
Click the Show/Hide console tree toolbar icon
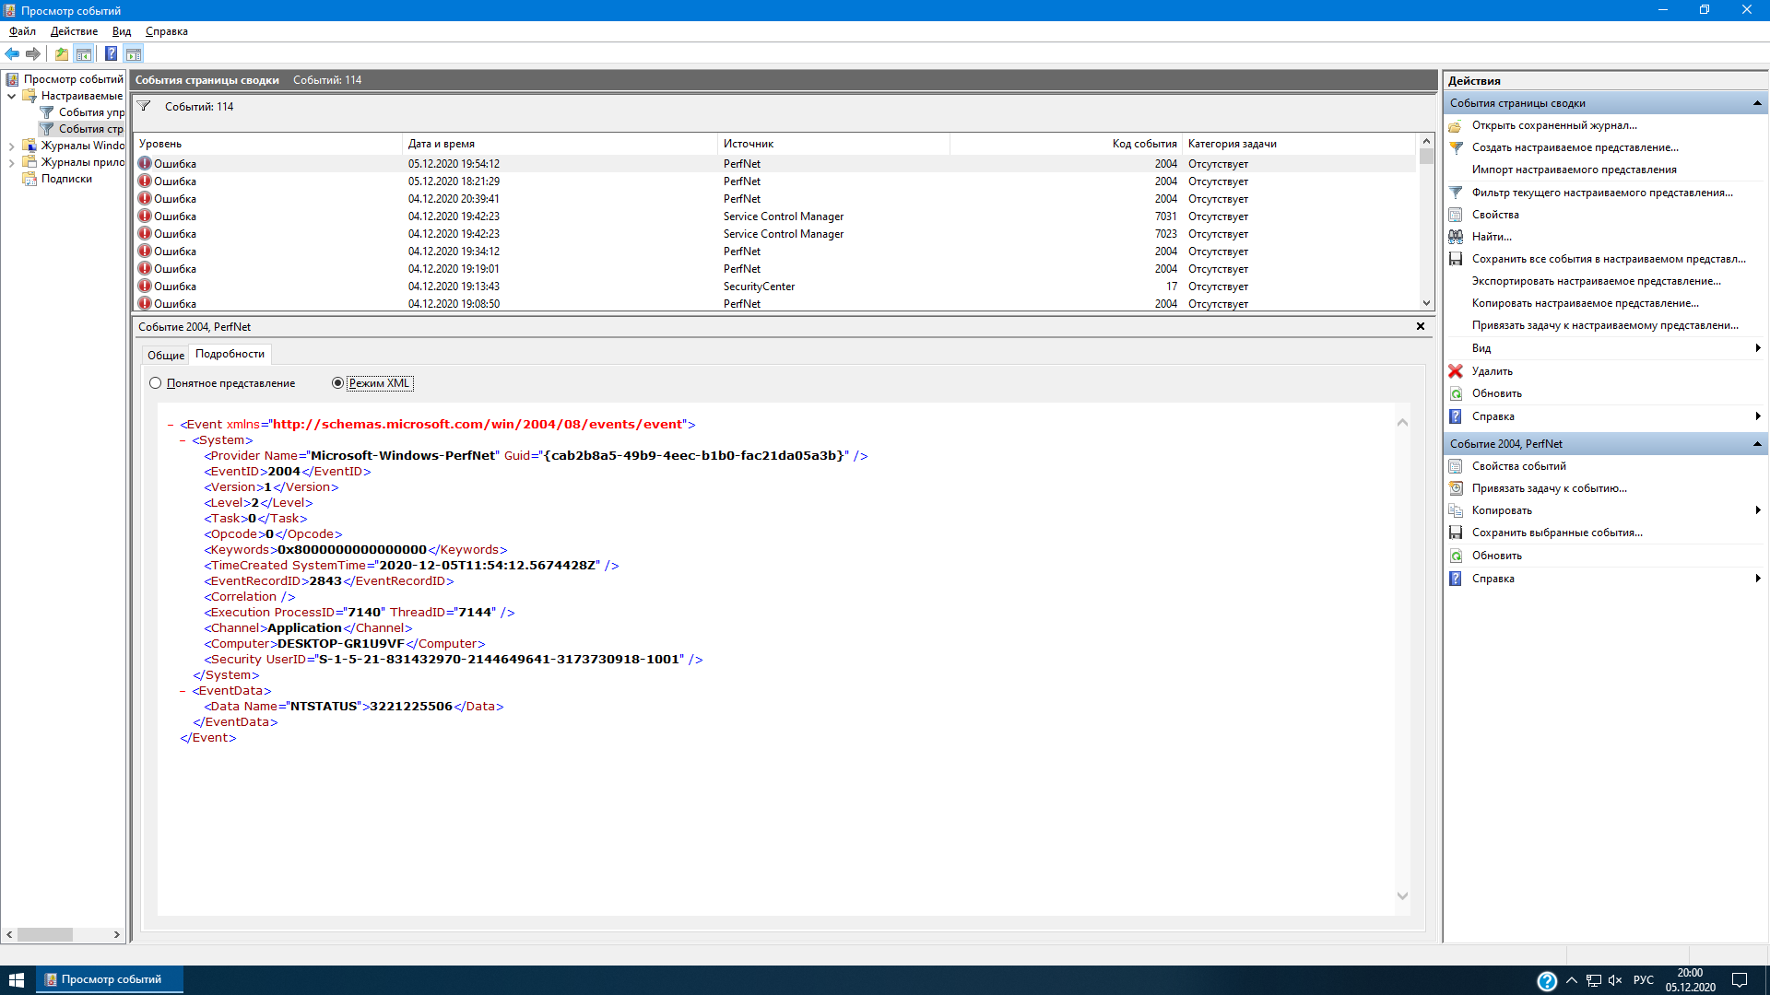(84, 53)
